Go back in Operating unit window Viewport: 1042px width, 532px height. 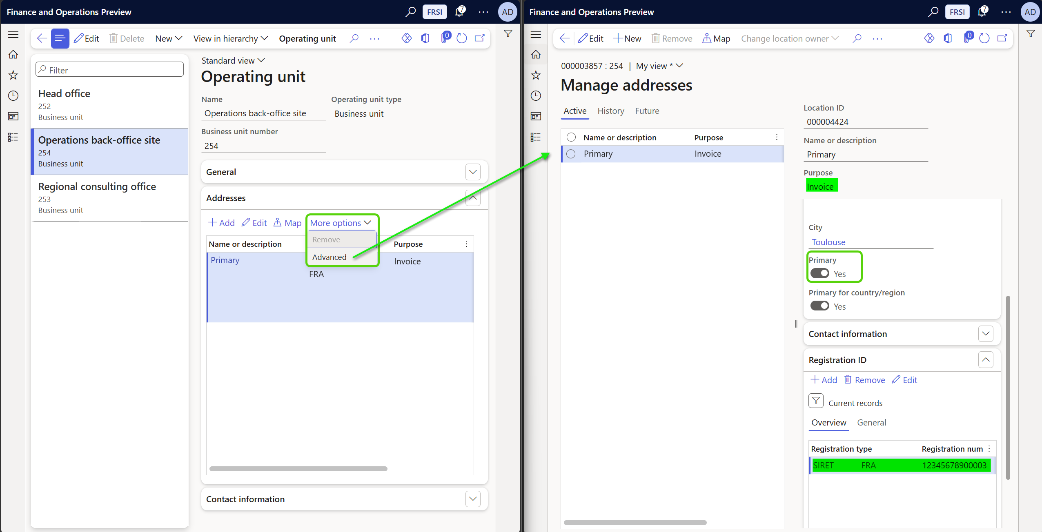(x=42, y=38)
